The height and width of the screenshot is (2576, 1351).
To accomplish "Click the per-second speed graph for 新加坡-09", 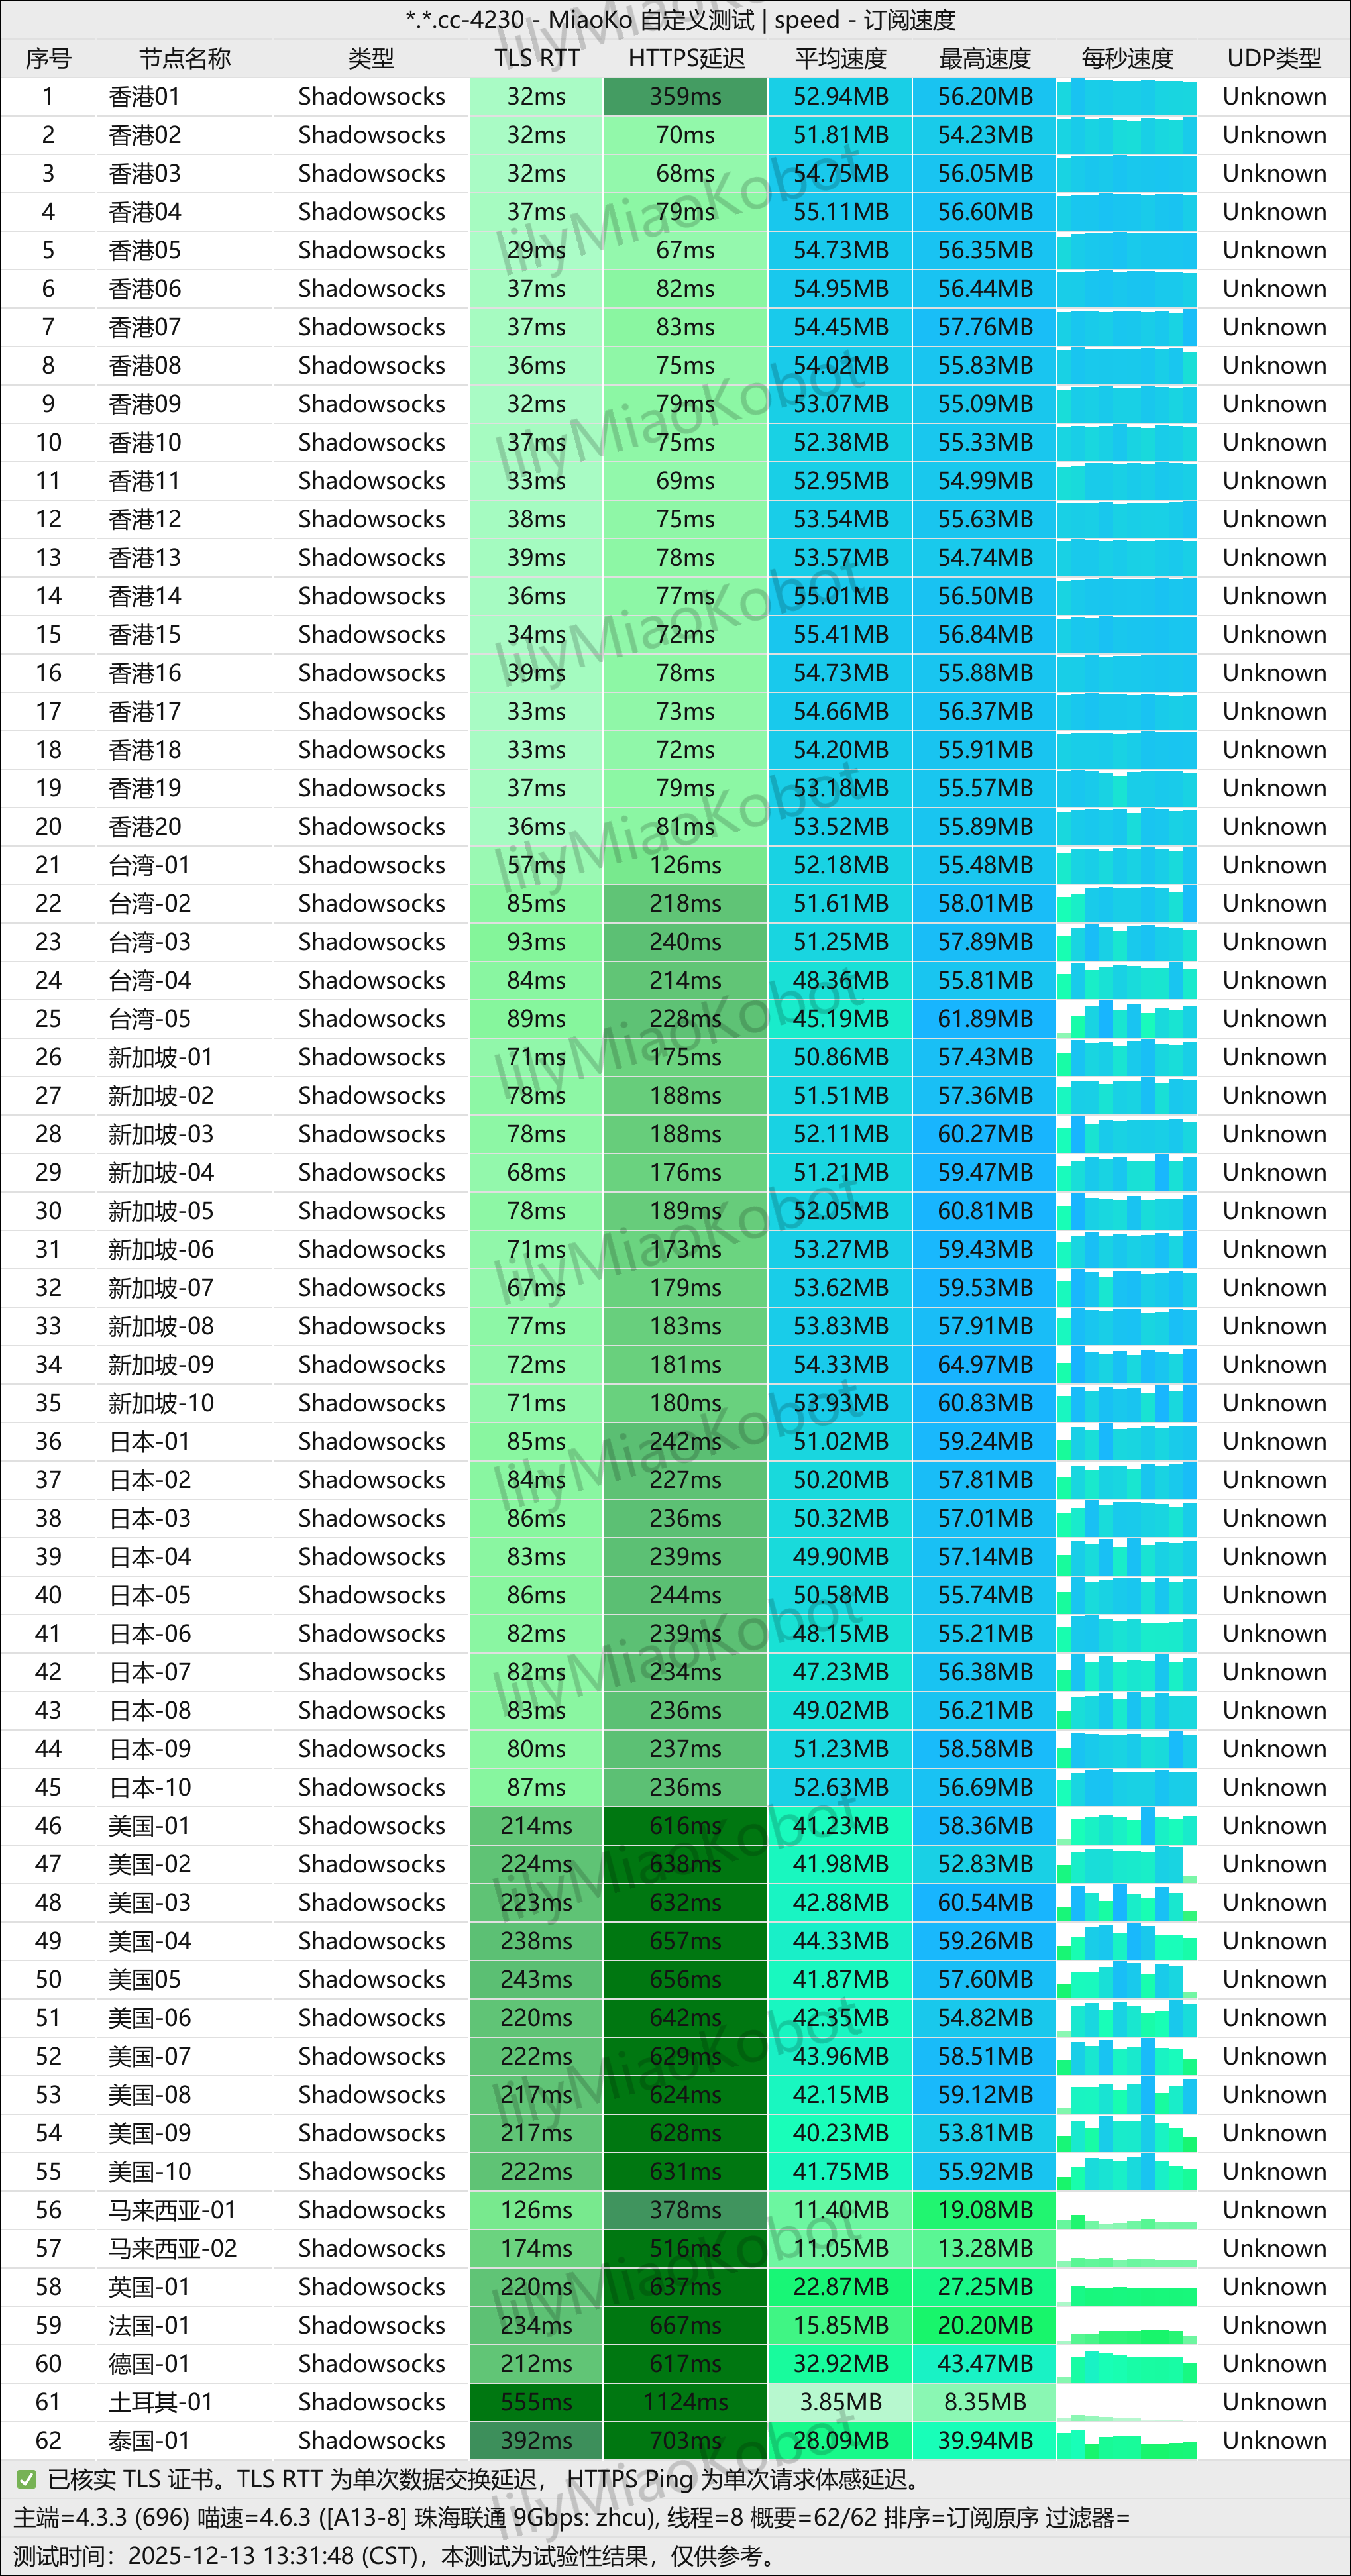I will [x=1126, y=1364].
